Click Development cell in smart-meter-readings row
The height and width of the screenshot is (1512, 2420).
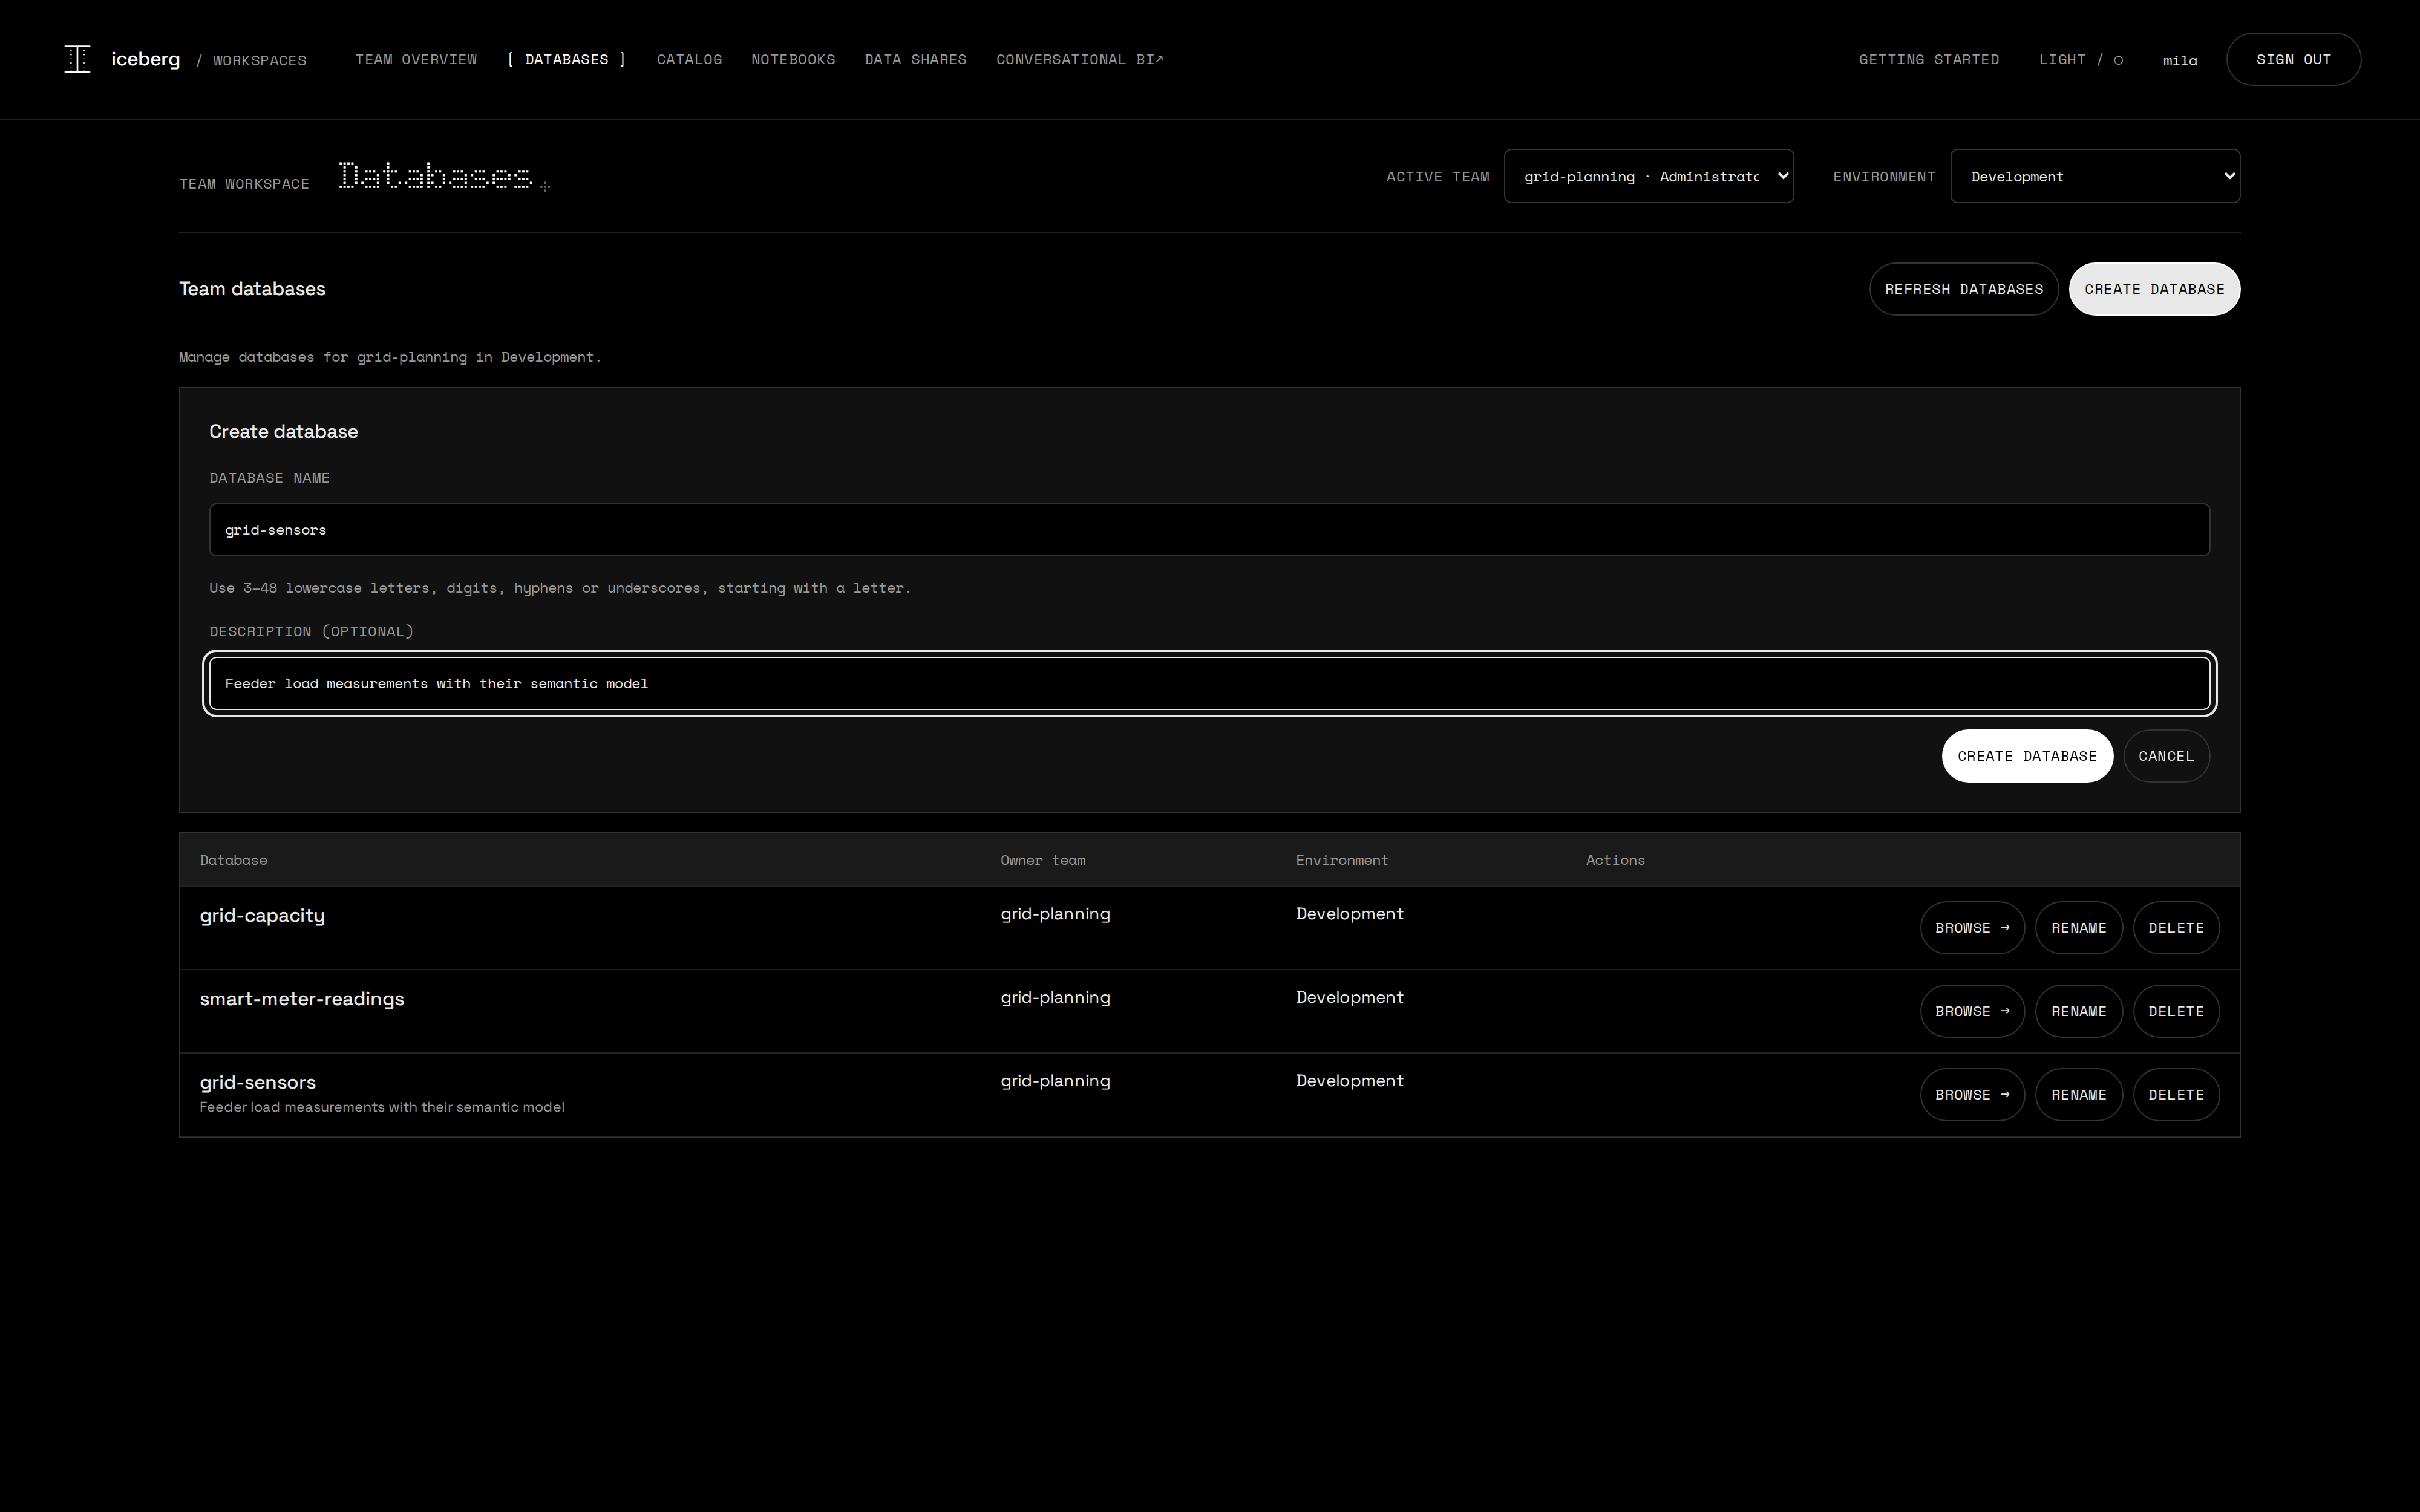1349,997
